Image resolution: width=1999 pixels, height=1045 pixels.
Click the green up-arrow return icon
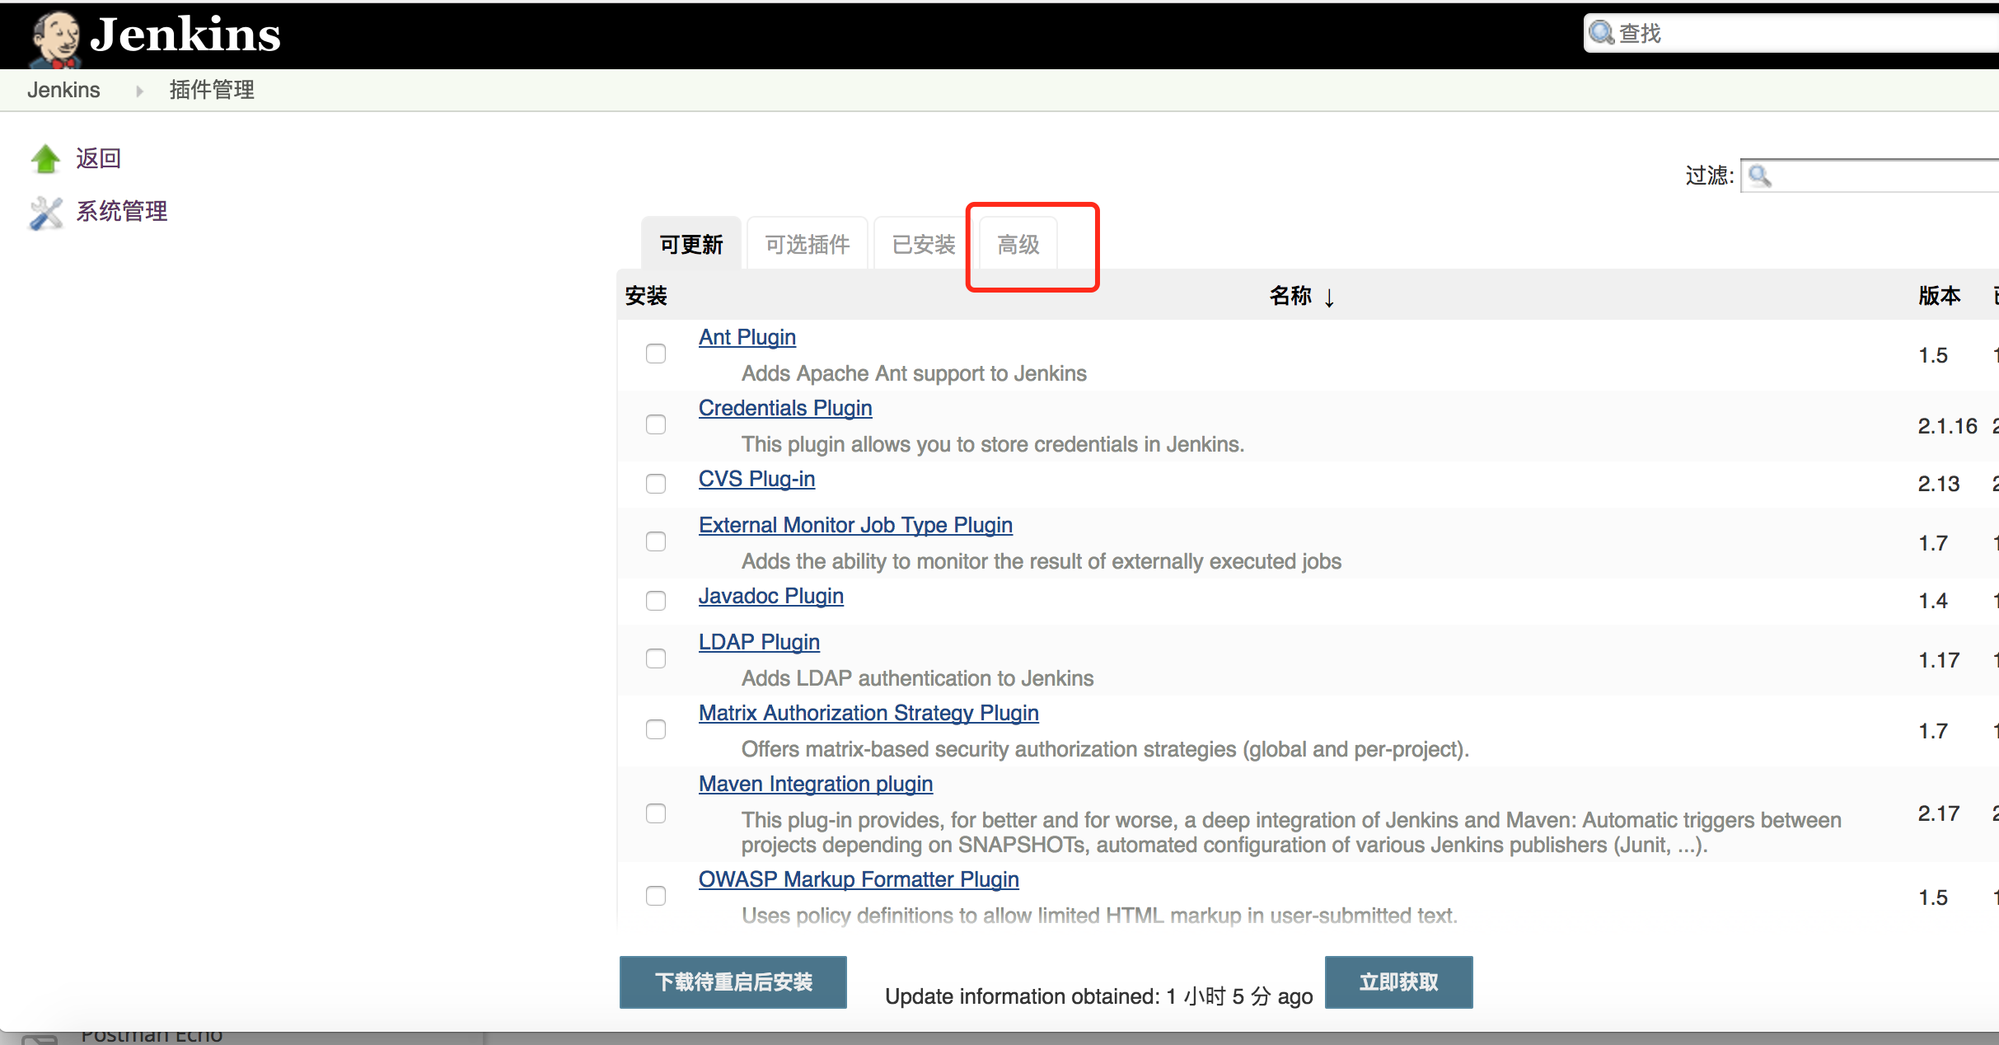46,158
